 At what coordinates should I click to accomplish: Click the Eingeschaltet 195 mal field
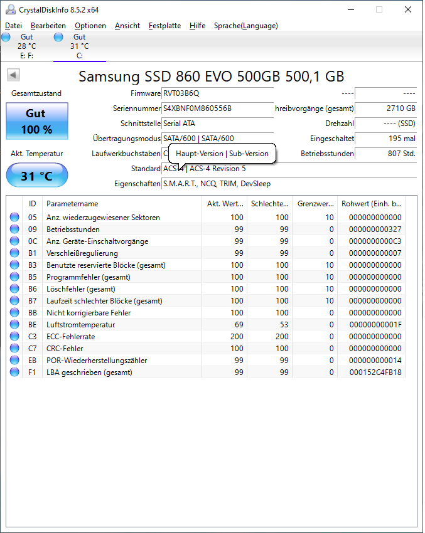385,138
